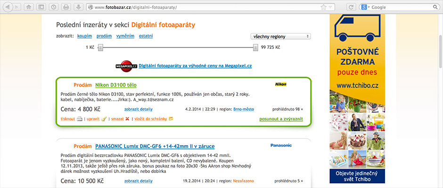Click the printer icon in browser toolbar

(66, 7)
